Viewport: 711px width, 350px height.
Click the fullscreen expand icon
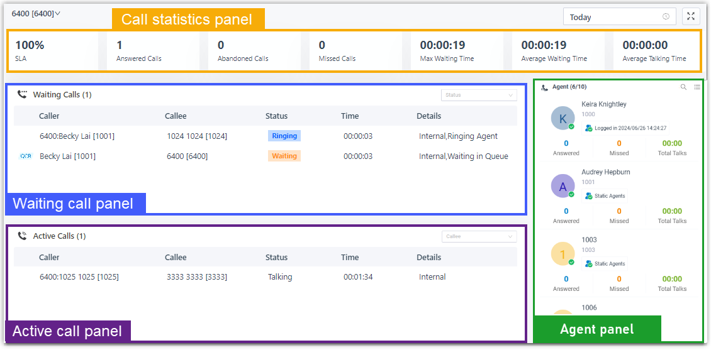[x=691, y=17]
